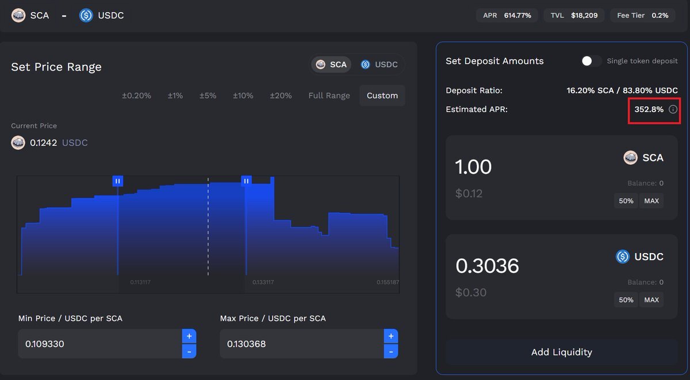Screen dimensions: 690x380
Task: Click SCA coin icon beside current price
Action: (x=18, y=143)
